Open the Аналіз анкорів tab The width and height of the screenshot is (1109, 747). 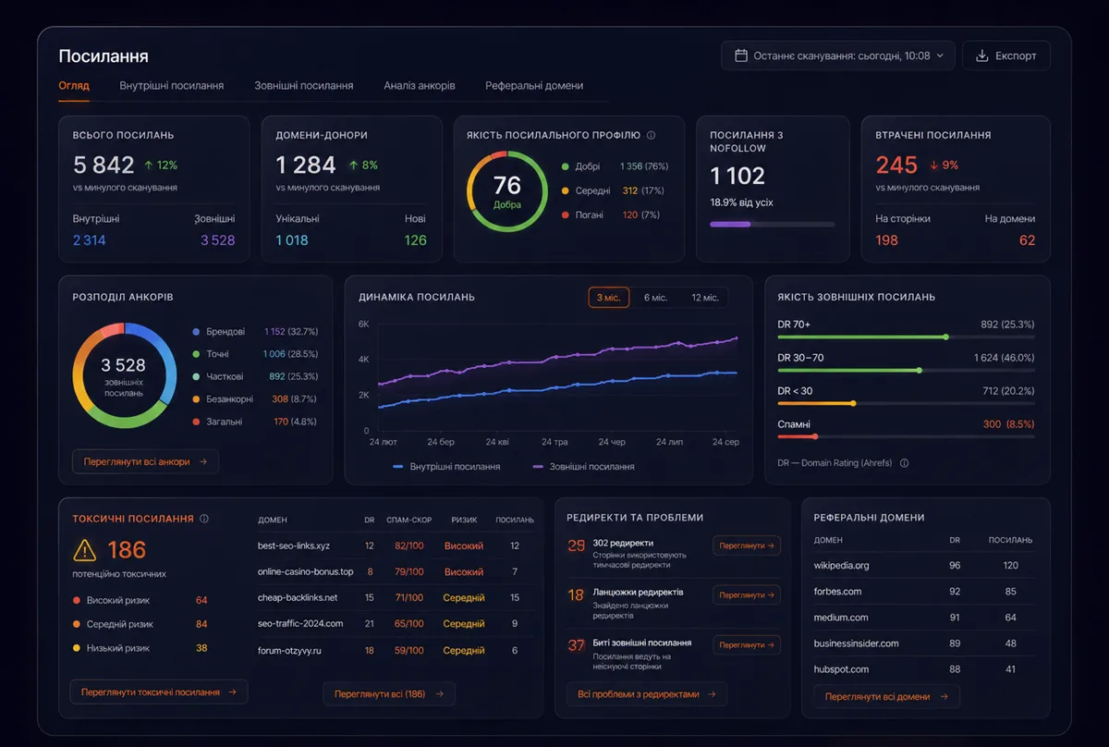[x=420, y=85]
